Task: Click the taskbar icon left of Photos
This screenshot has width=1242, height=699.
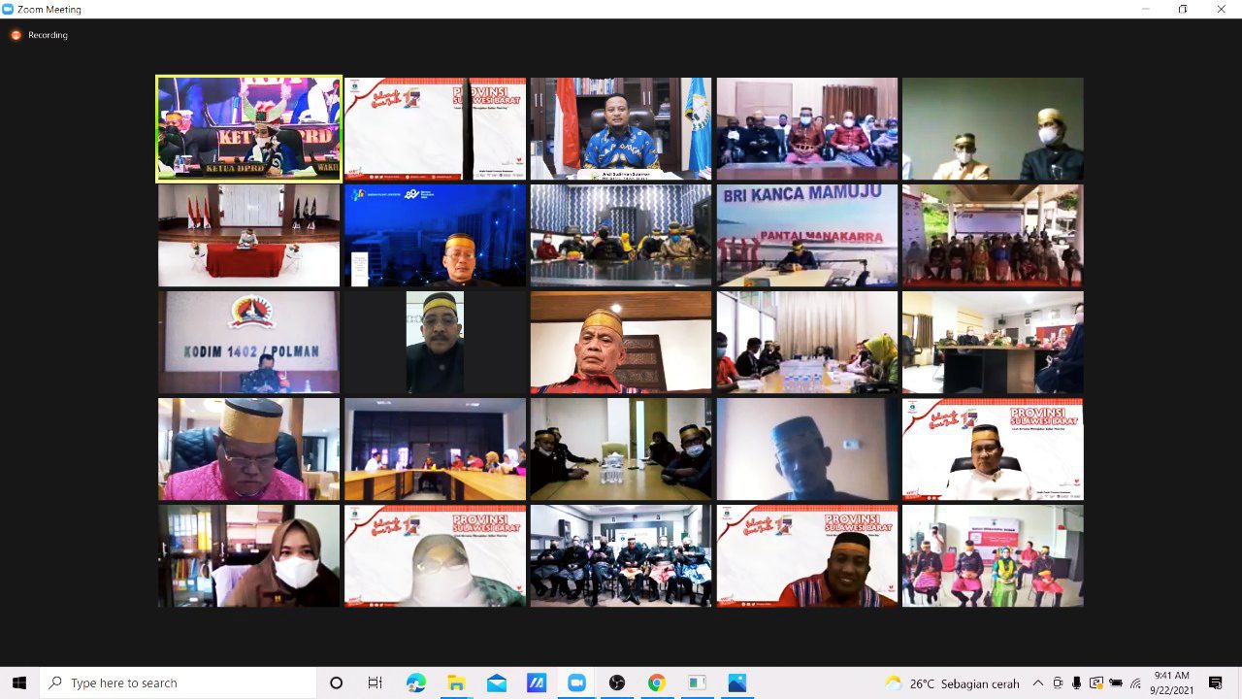Action: [697, 682]
